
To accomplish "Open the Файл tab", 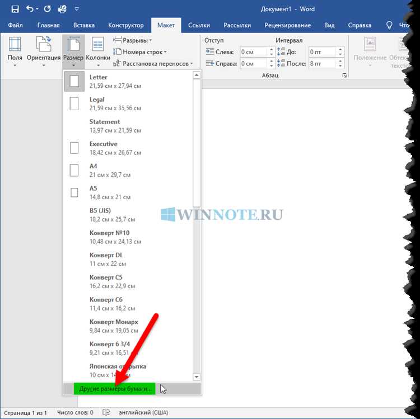I will pos(15,25).
